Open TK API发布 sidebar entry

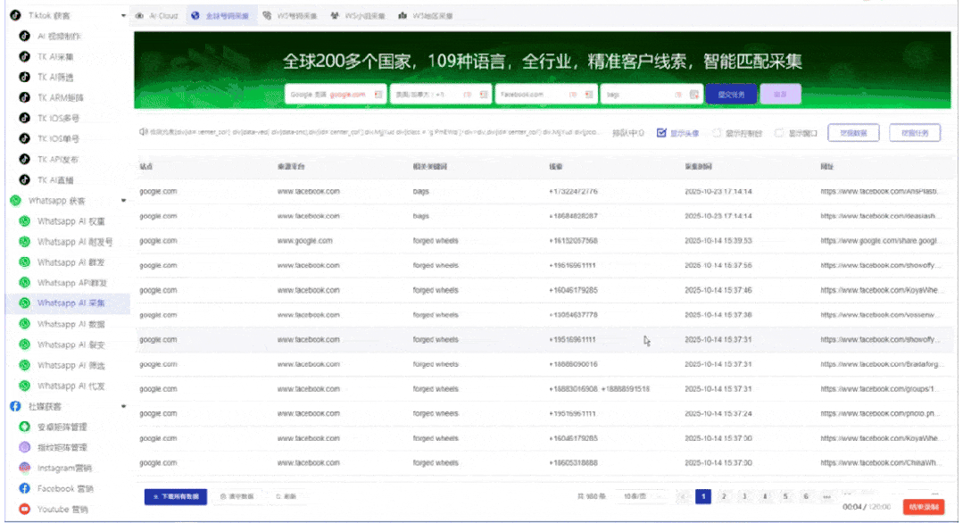point(58,160)
